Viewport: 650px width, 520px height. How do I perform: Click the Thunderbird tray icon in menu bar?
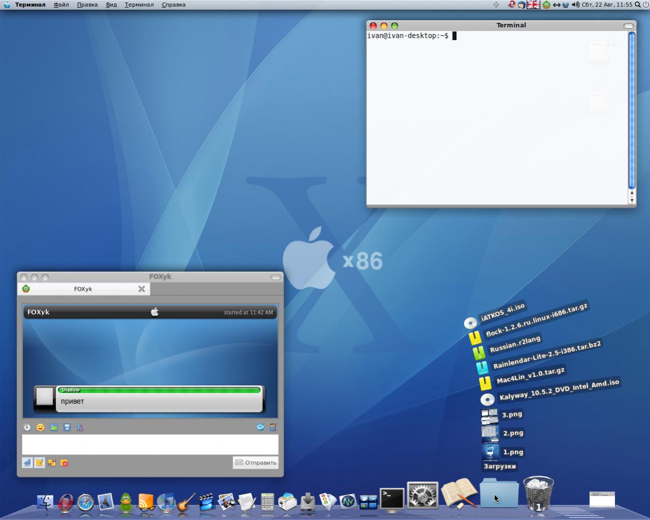[521, 5]
